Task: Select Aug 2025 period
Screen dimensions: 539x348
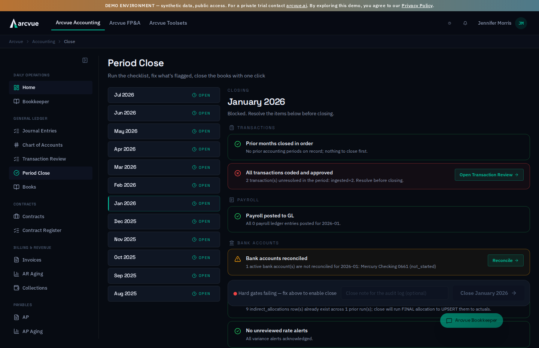Action: click(164, 294)
